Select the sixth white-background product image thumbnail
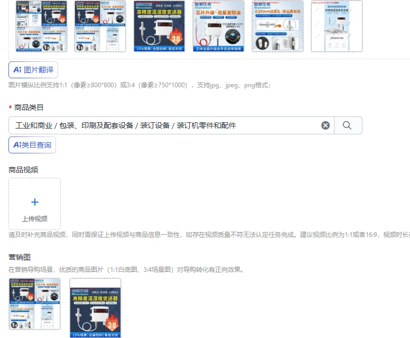The image size is (410, 338). coord(337,26)
